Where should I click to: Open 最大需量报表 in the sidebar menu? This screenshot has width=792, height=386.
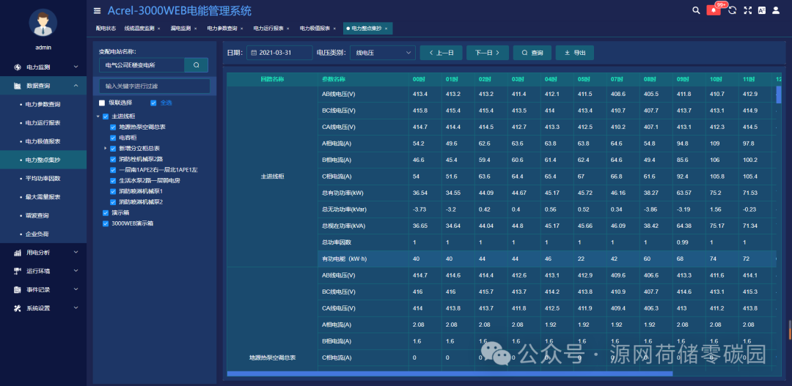tap(43, 197)
